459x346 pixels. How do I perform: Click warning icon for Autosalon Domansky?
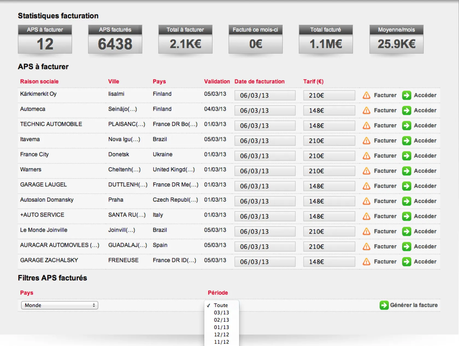[x=366, y=201]
